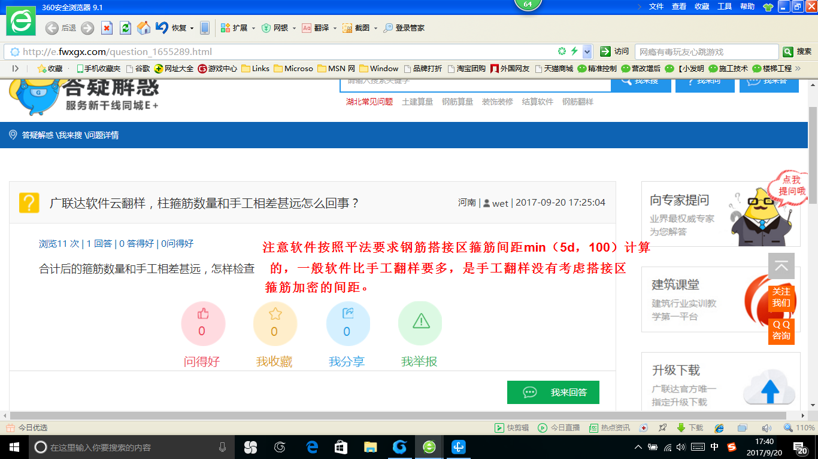
Task: Click the 升级下载 cloud upload icon
Action: click(769, 387)
